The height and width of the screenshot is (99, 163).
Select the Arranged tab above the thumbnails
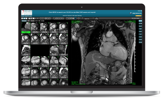coord(24,21)
